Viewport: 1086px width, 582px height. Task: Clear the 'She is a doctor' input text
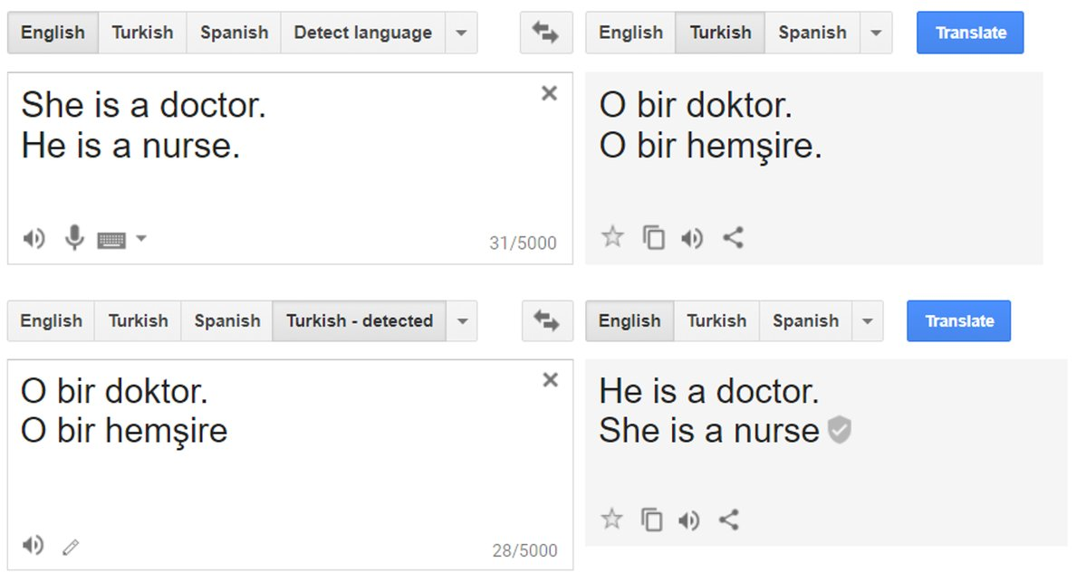tap(550, 93)
